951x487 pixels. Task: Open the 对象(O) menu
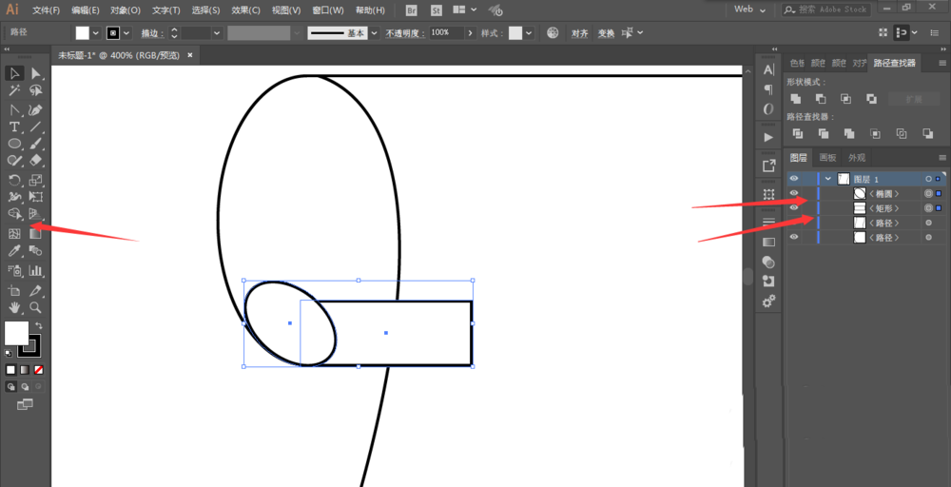click(126, 10)
